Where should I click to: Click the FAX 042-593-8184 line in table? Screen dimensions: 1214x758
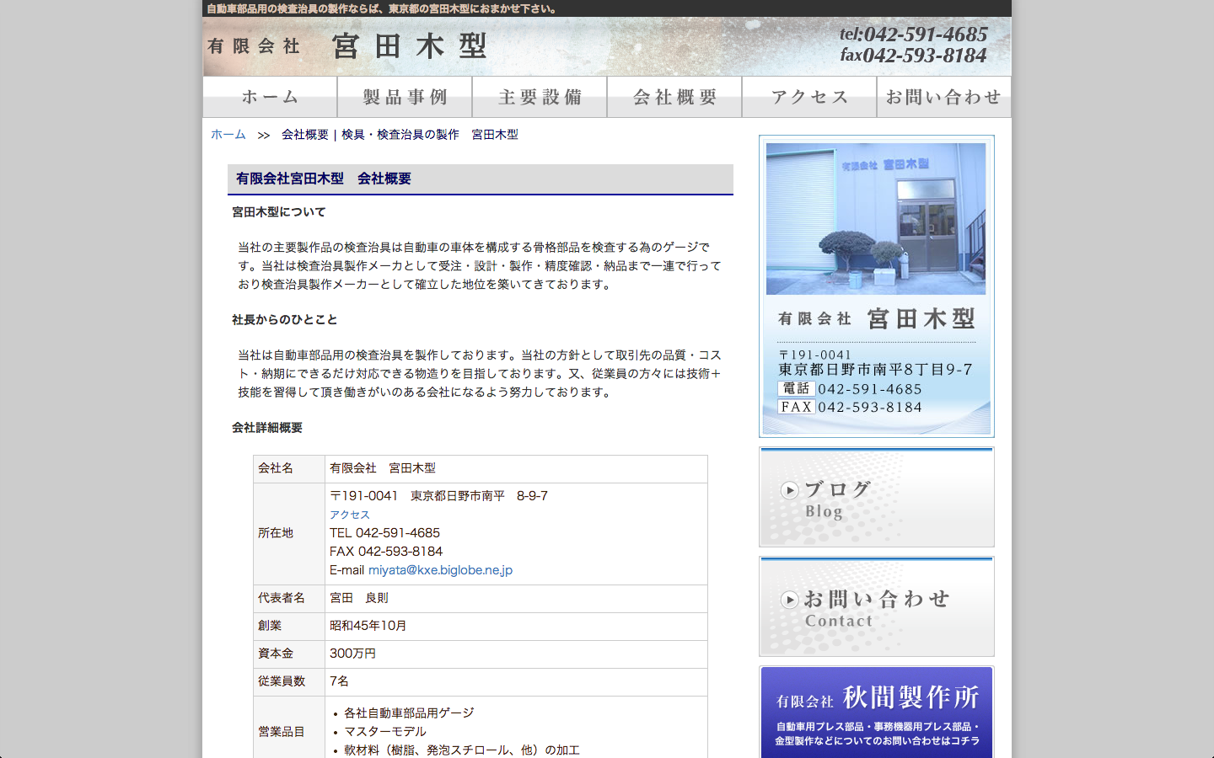[386, 552]
